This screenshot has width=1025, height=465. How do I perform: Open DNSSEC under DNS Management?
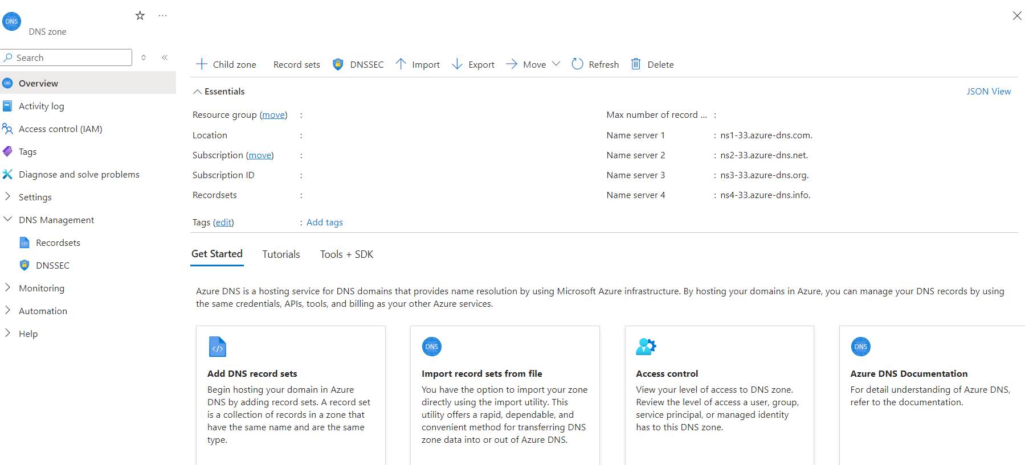click(52, 265)
